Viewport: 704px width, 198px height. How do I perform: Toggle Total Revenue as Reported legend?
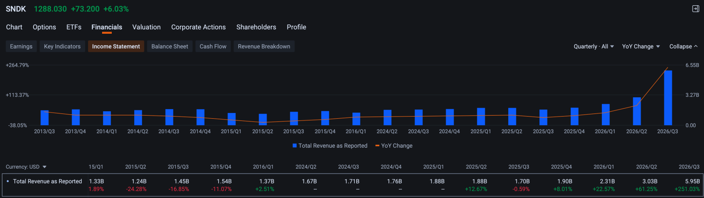[330, 145]
